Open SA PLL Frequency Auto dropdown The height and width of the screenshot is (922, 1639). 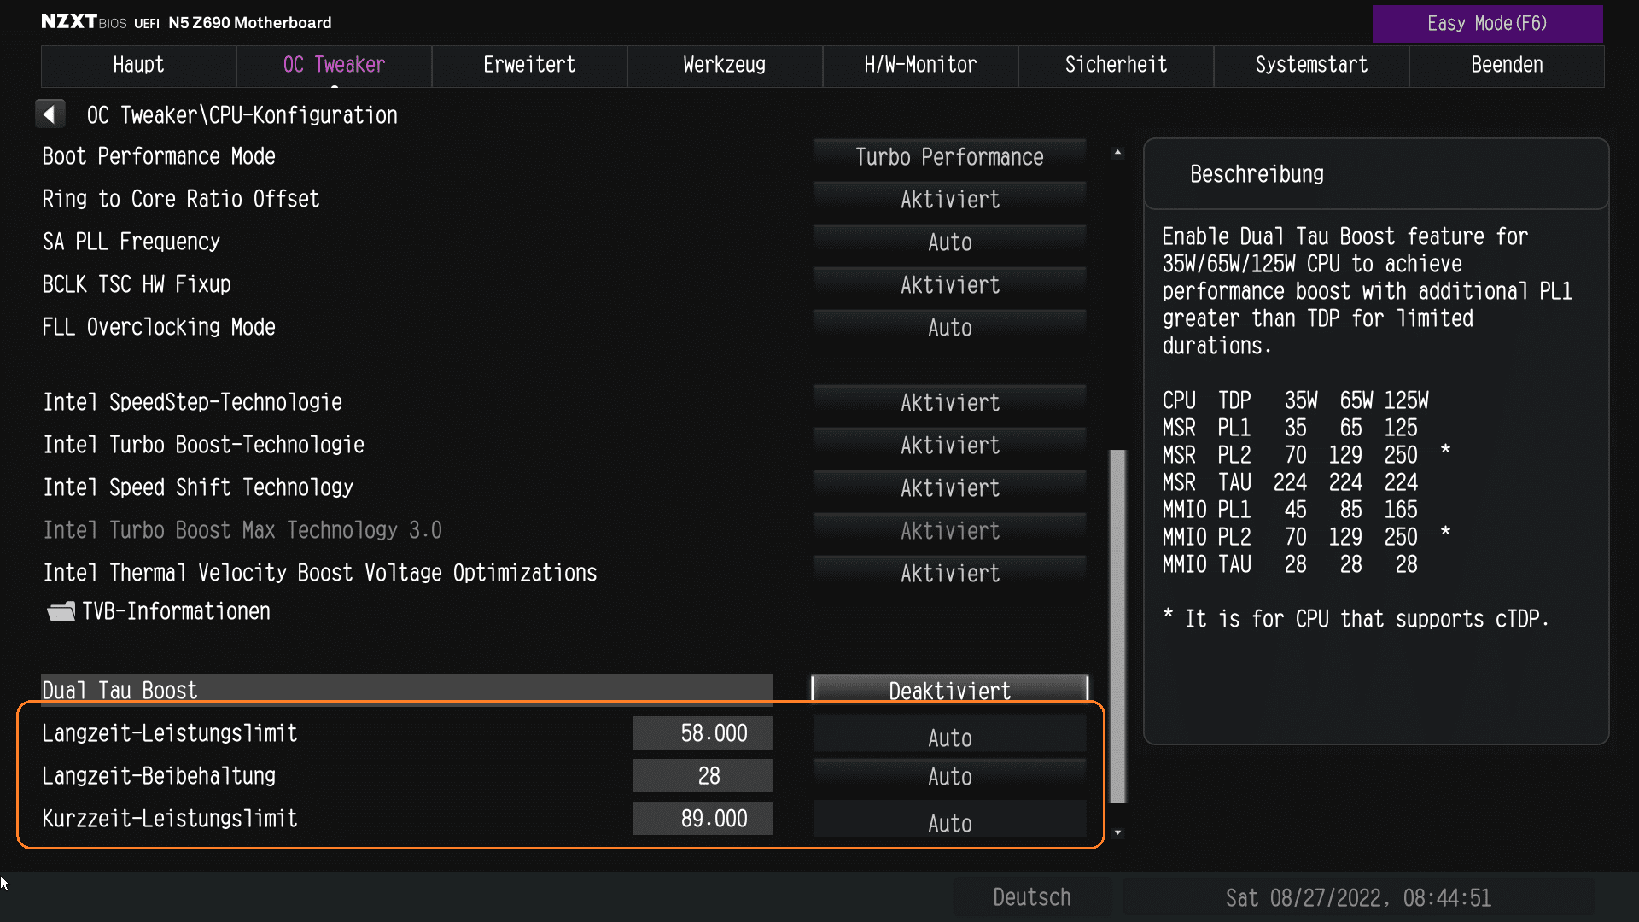pos(949,242)
